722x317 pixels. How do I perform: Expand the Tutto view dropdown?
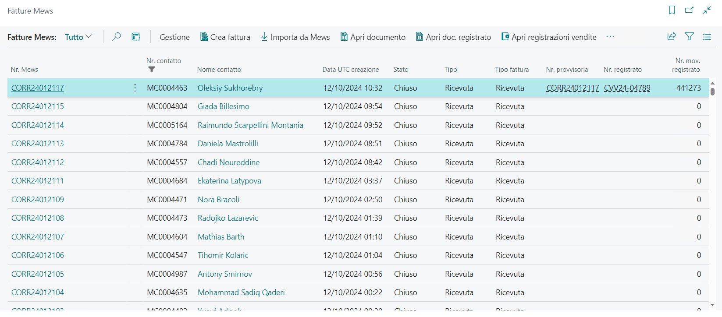tap(78, 37)
